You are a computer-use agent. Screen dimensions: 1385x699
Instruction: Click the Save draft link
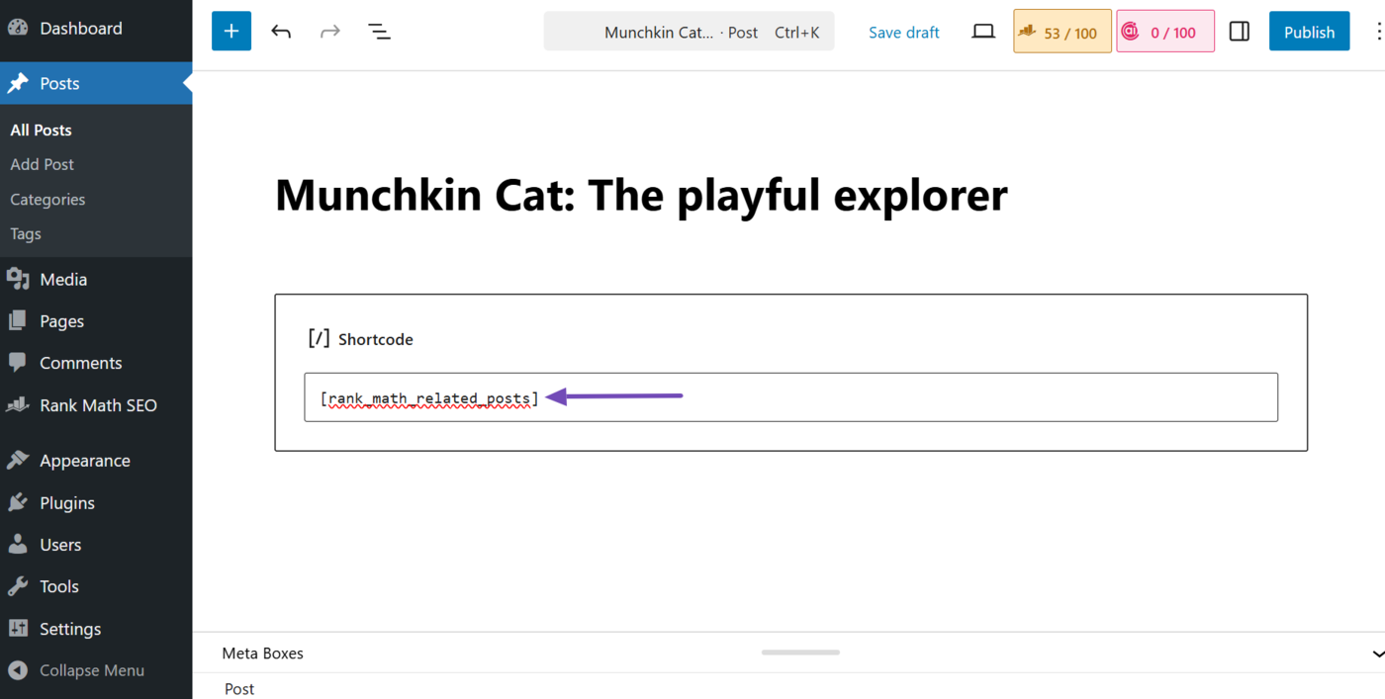click(903, 31)
